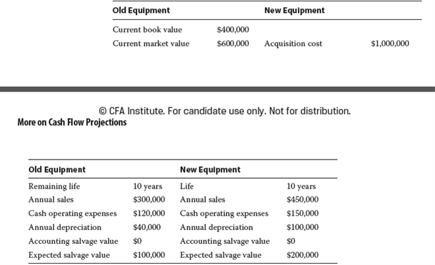
Task: Click the $1,000,000 acquisition cost amount
Action: (x=390, y=44)
